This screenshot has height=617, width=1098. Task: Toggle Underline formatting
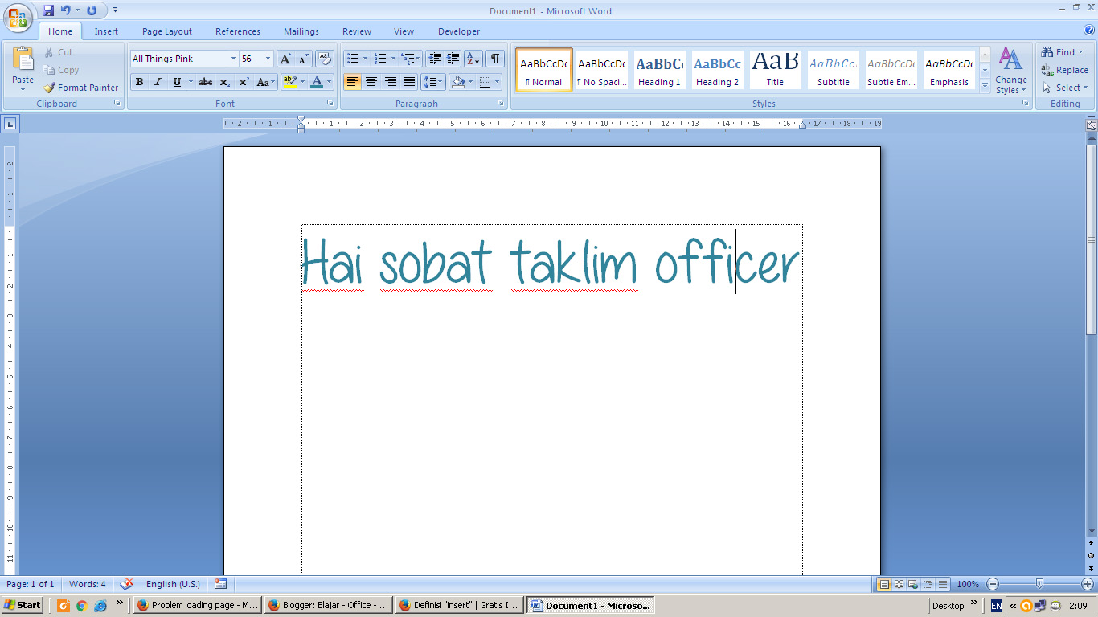pos(177,82)
